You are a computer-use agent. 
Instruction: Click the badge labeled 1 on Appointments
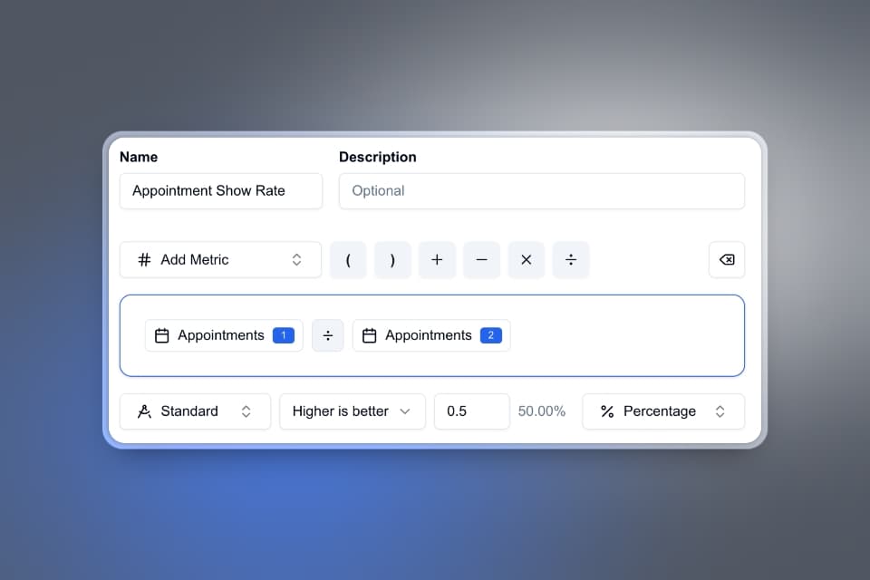pyautogui.click(x=283, y=335)
